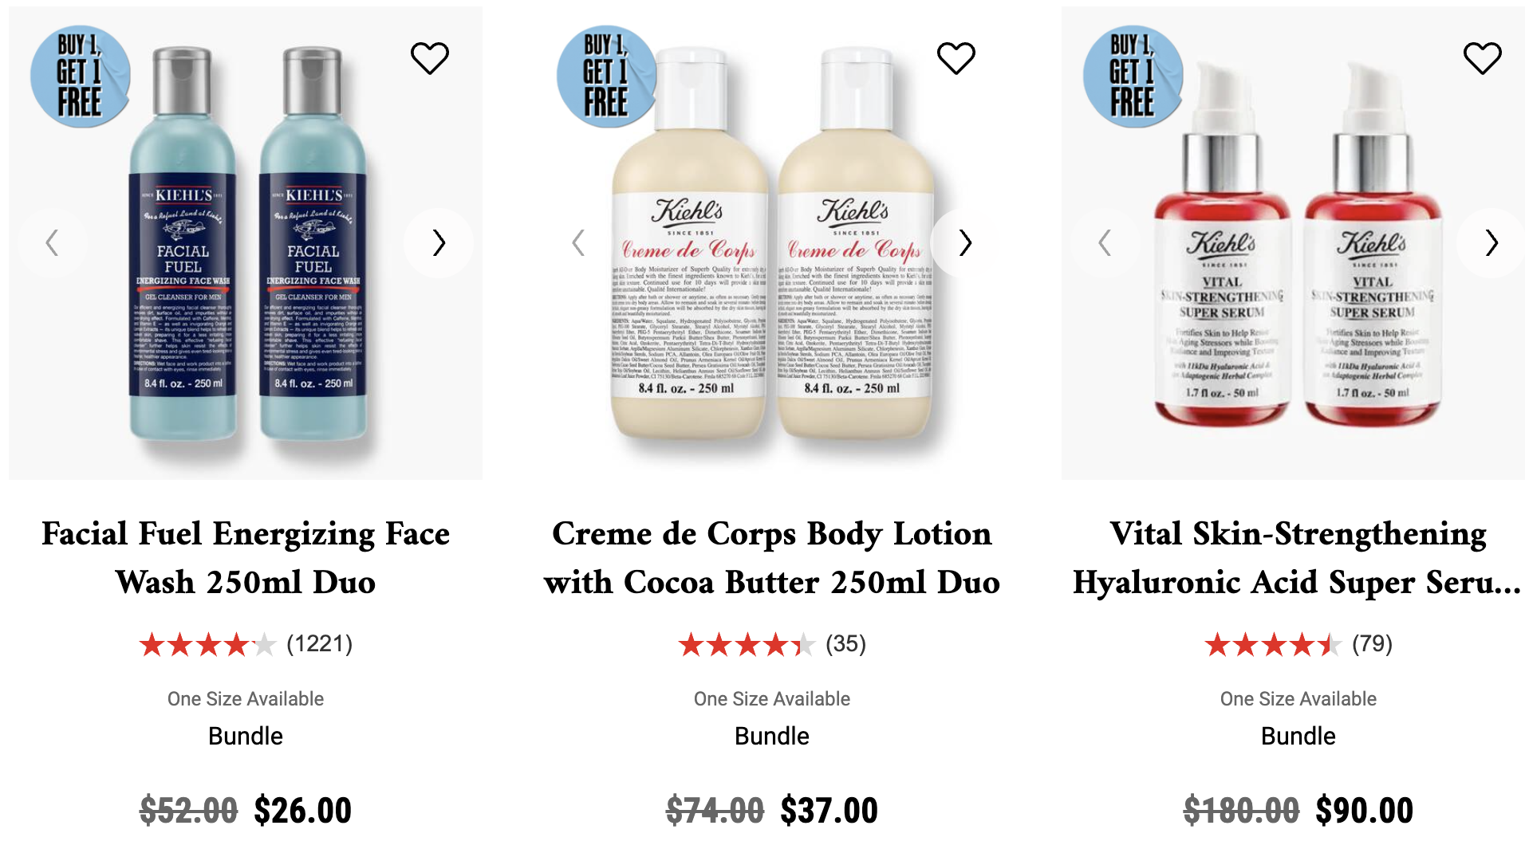View previous Vital Serum product image
The width and height of the screenshot is (1525, 845).
(x=1105, y=243)
